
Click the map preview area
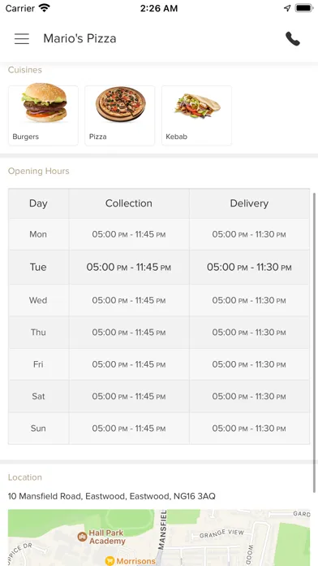[x=159, y=538]
